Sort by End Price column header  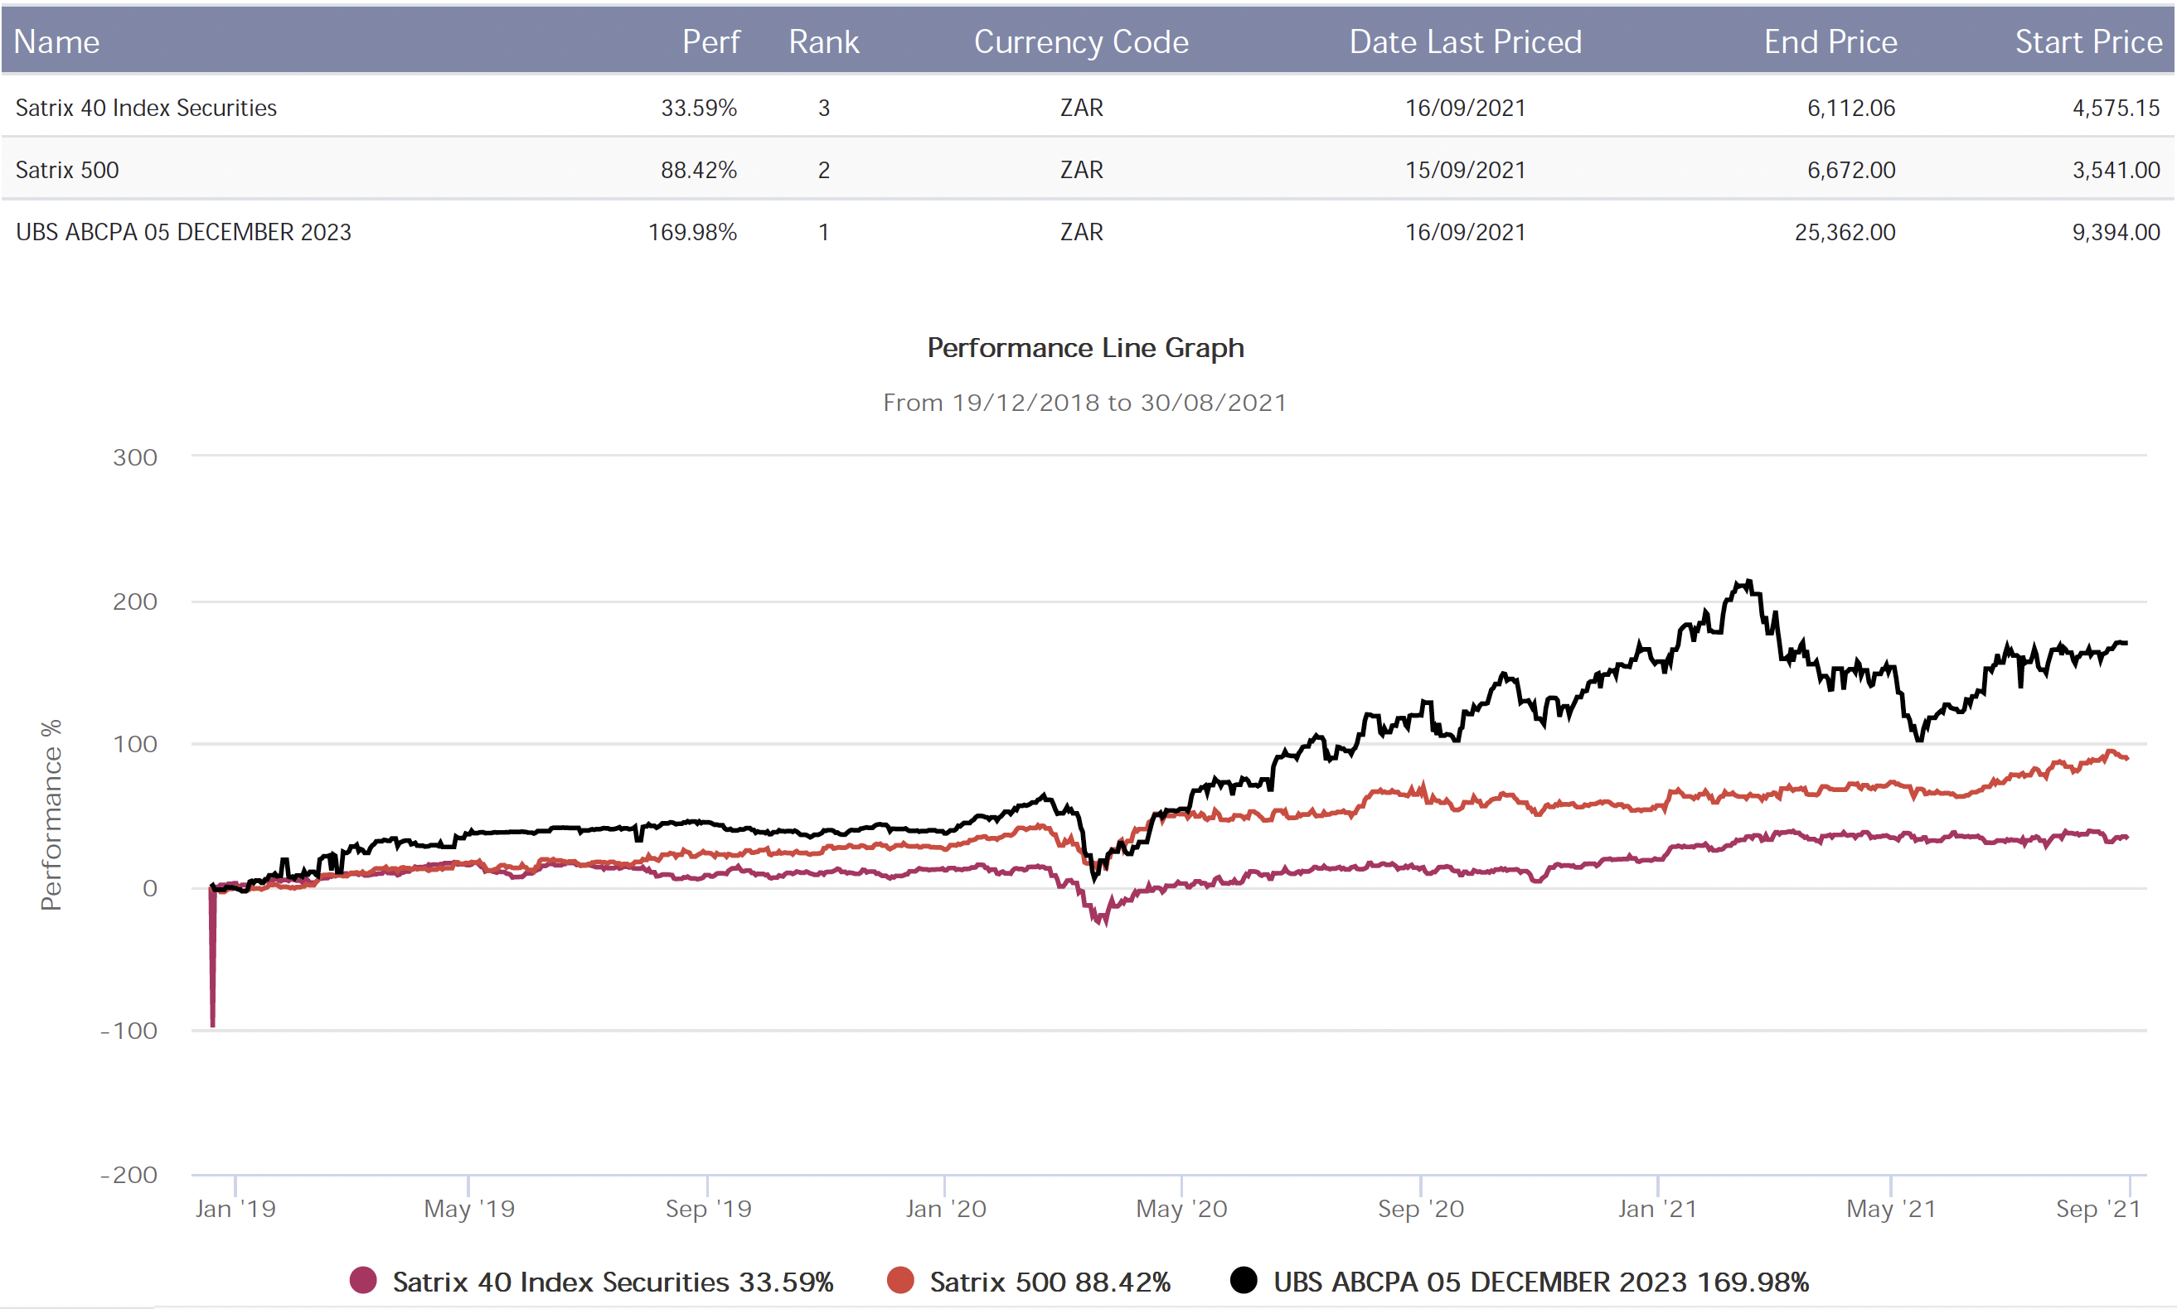[1830, 41]
